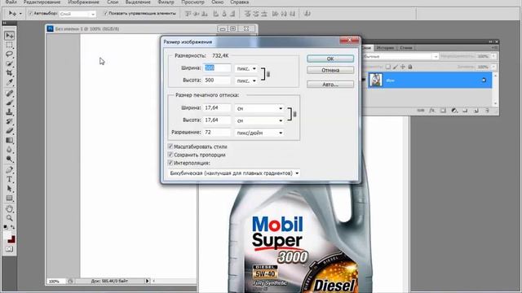The width and height of the screenshot is (522, 293).
Task: Click the background color swatch
Action: coord(12,239)
